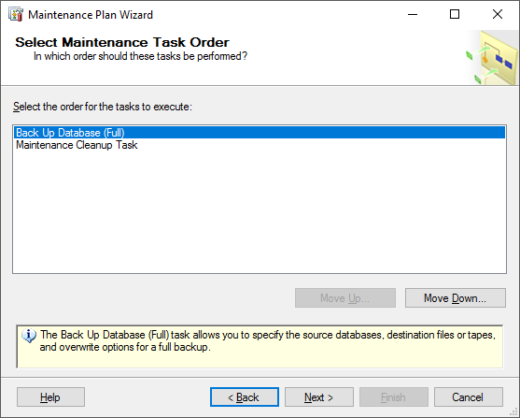The height and width of the screenshot is (418, 520).
Task: Select Maintenance Cleanup Task in list
Action: click(x=77, y=145)
